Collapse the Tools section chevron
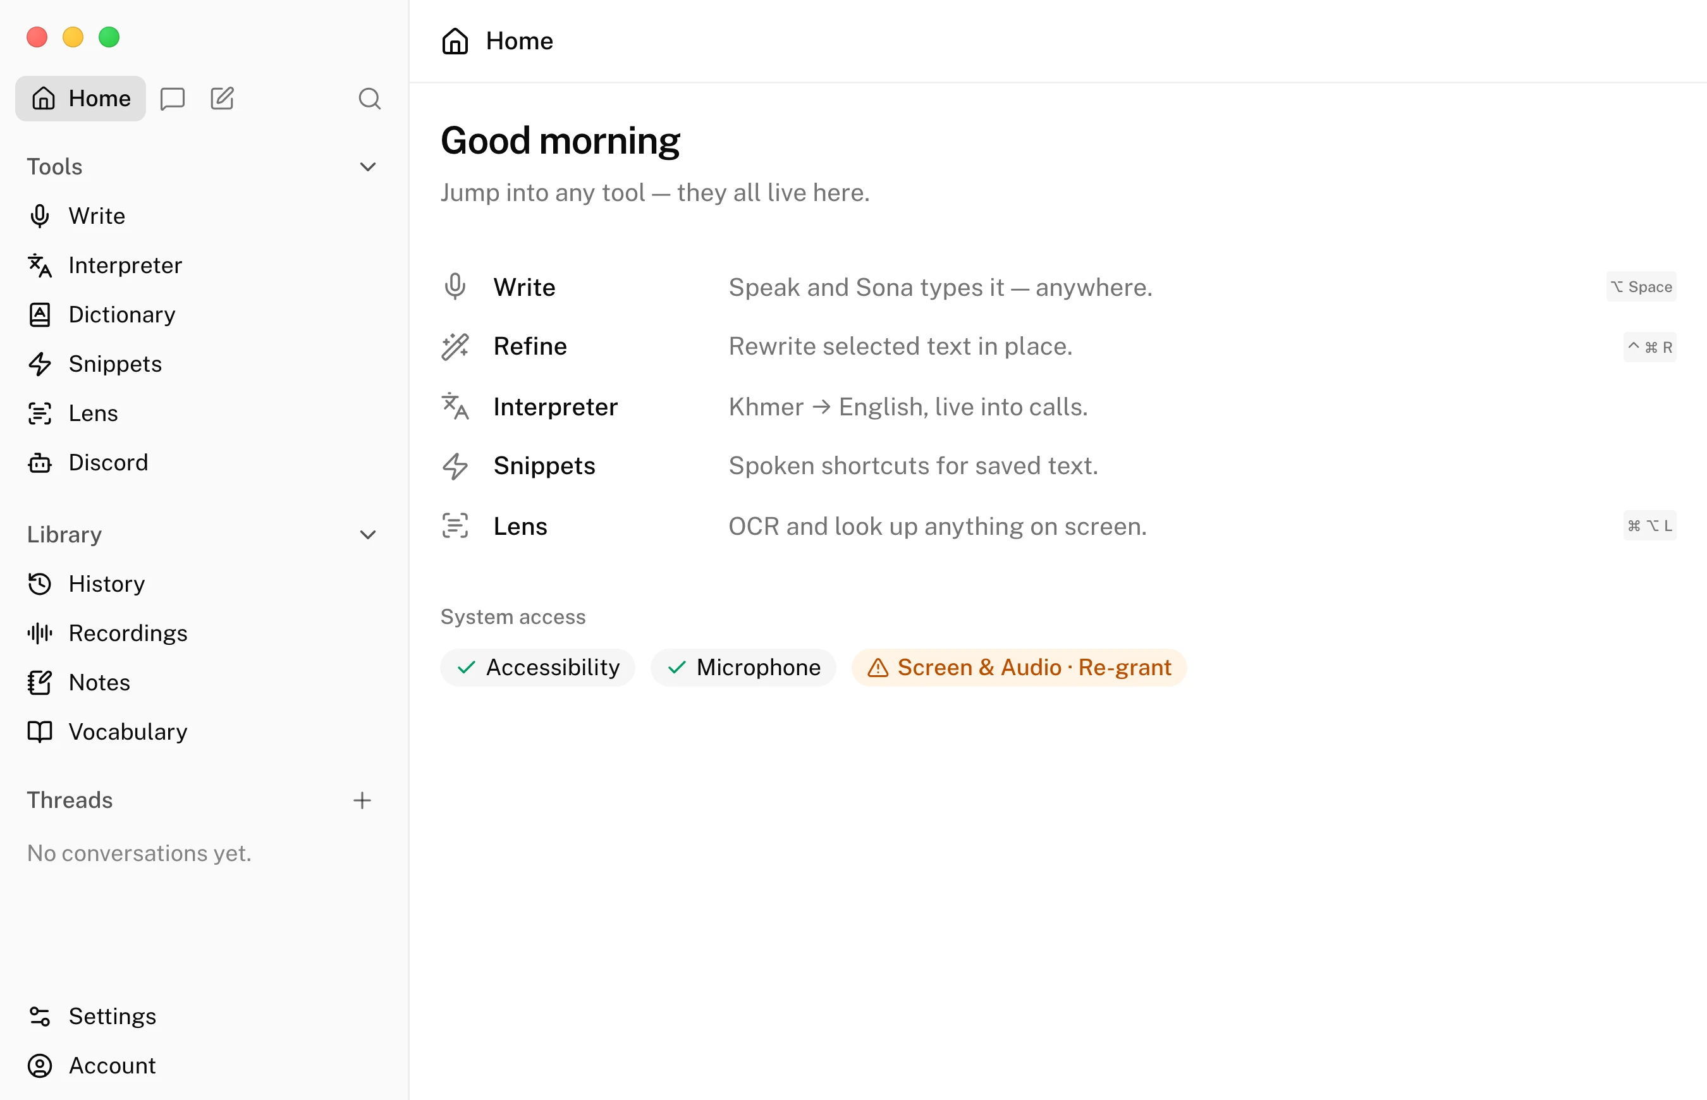This screenshot has width=1707, height=1100. coord(368,166)
